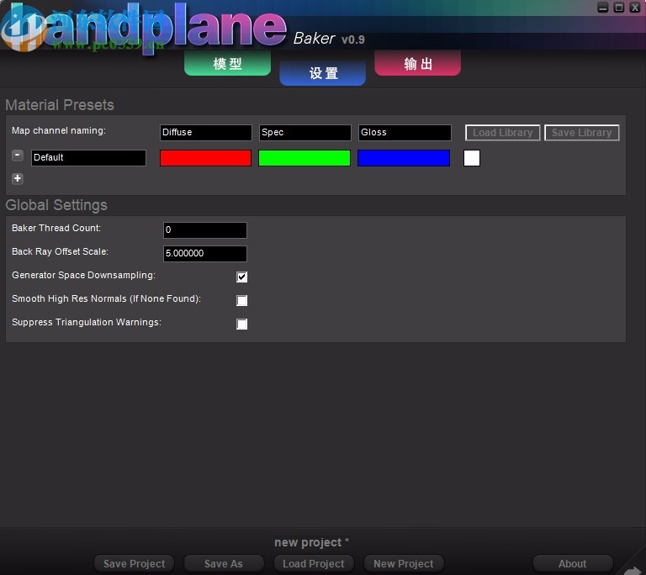Click the Load Project button
The image size is (646, 575).
[314, 563]
